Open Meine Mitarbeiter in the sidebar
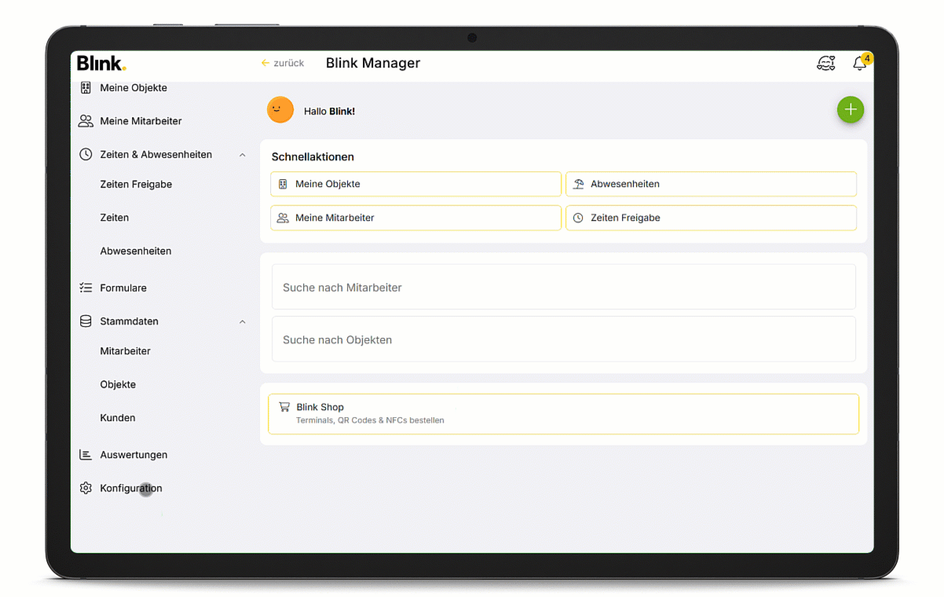 coord(141,121)
